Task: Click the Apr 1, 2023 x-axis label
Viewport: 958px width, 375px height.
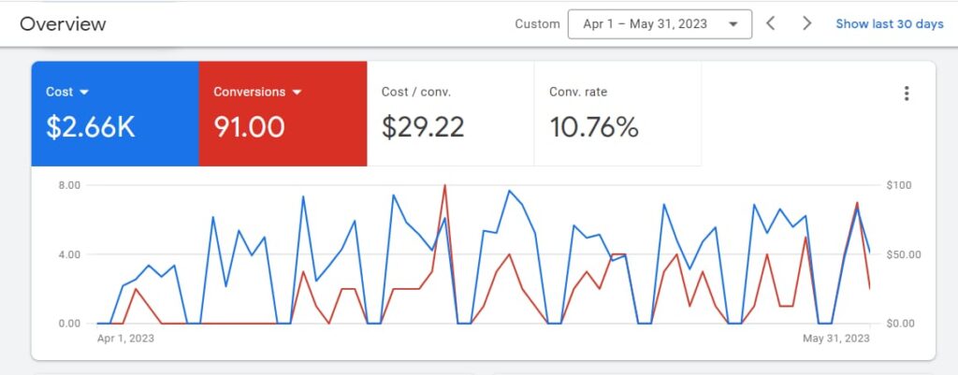Action: pyautogui.click(x=125, y=339)
